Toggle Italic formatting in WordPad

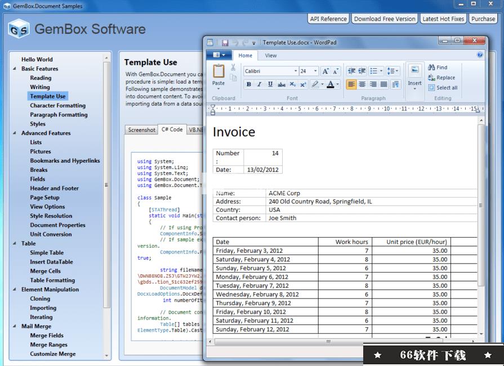tap(260, 84)
